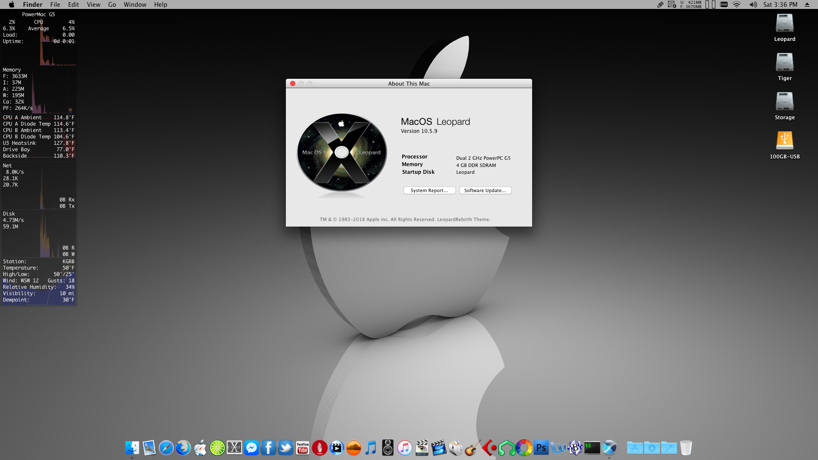Screen dimensions: 818x460
Task: Launch the Twitter bird dock icon
Action: (285, 448)
